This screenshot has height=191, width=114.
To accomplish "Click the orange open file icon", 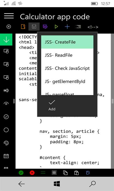I will coord(23,27).
